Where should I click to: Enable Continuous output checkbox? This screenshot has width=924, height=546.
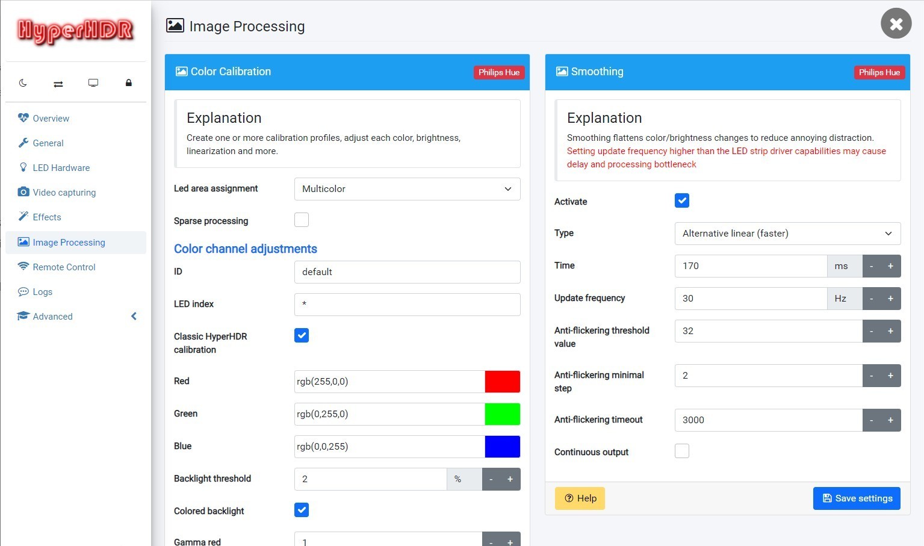(682, 451)
